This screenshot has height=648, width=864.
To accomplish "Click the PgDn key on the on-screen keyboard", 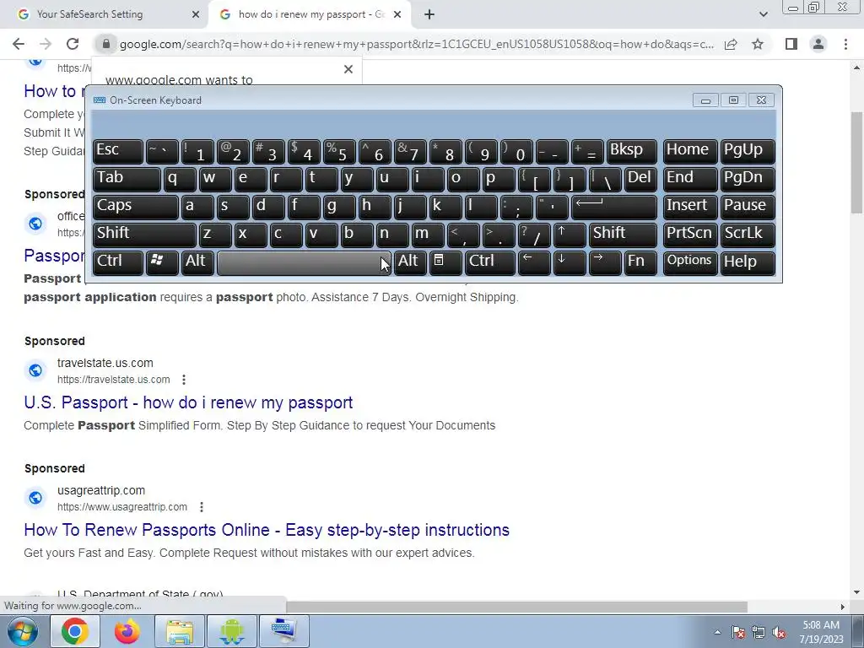I will pos(748,179).
